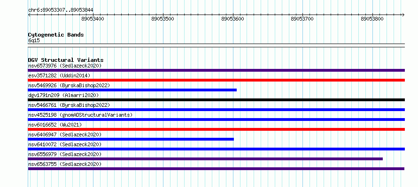Click the DGV Structural Variants track title
Image resolution: width=418 pixels, height=187 pixels.
tap(66, 60)
